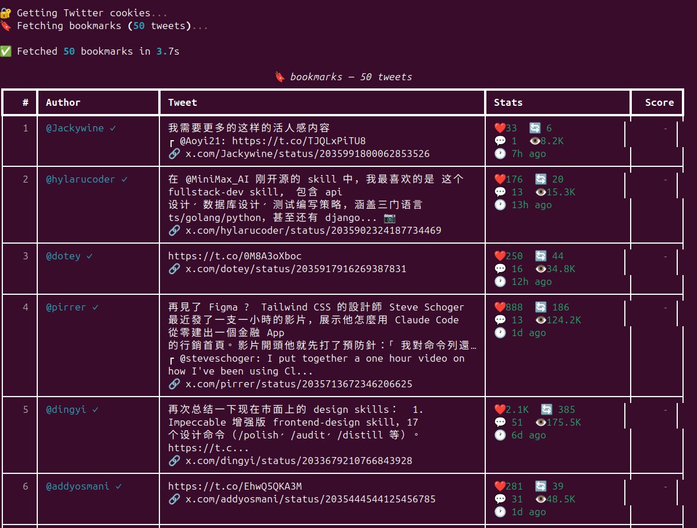The height and width of the screenshot is (528, 697).
Task: Click the lock icon before Getting Twitter cookies
Action: [6, 13]
